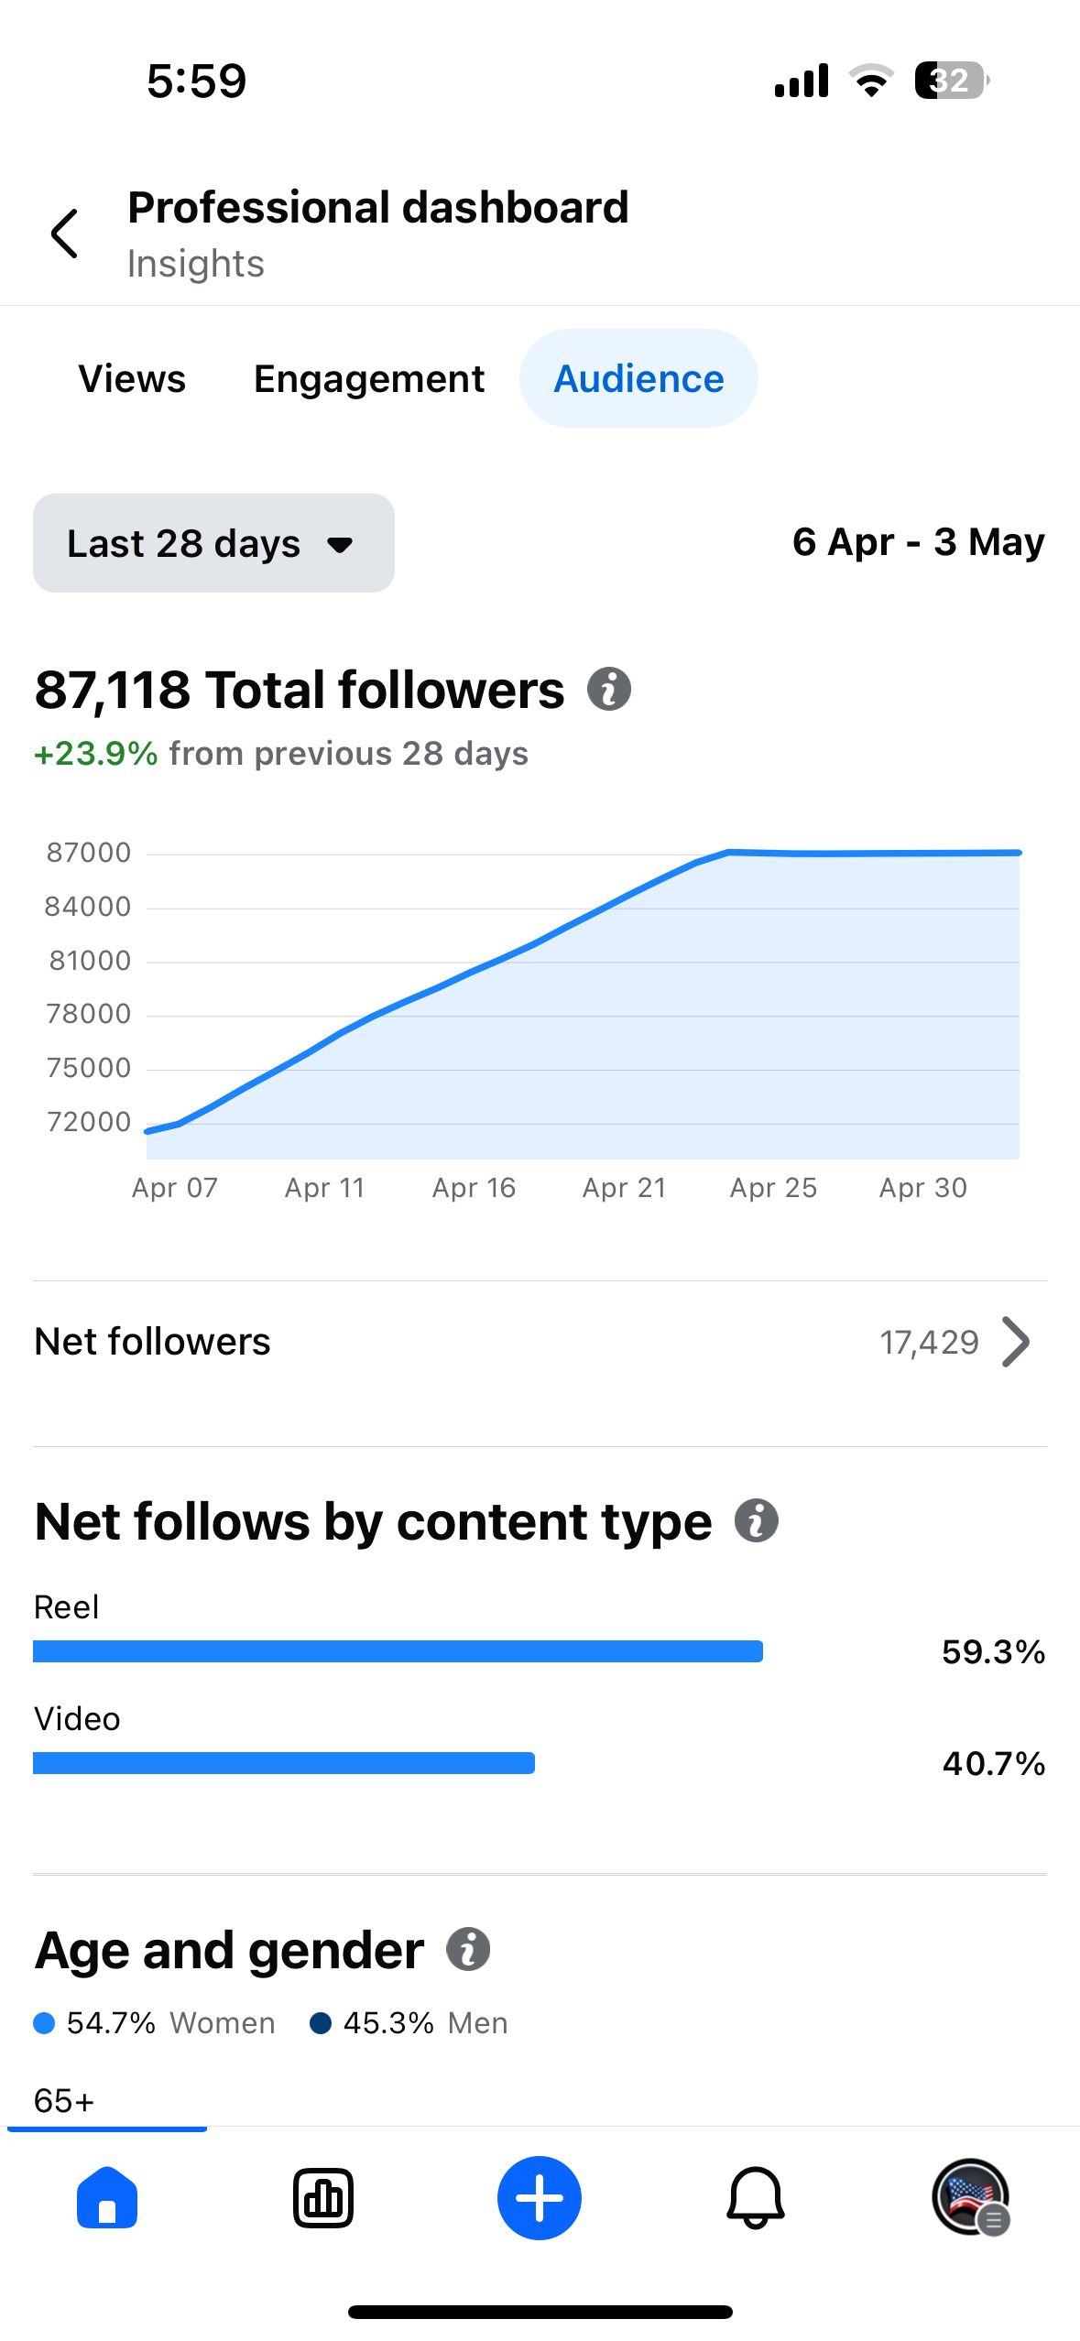
Task: Tap info icon beside Net follows heading
Action: click(757, 1521)
